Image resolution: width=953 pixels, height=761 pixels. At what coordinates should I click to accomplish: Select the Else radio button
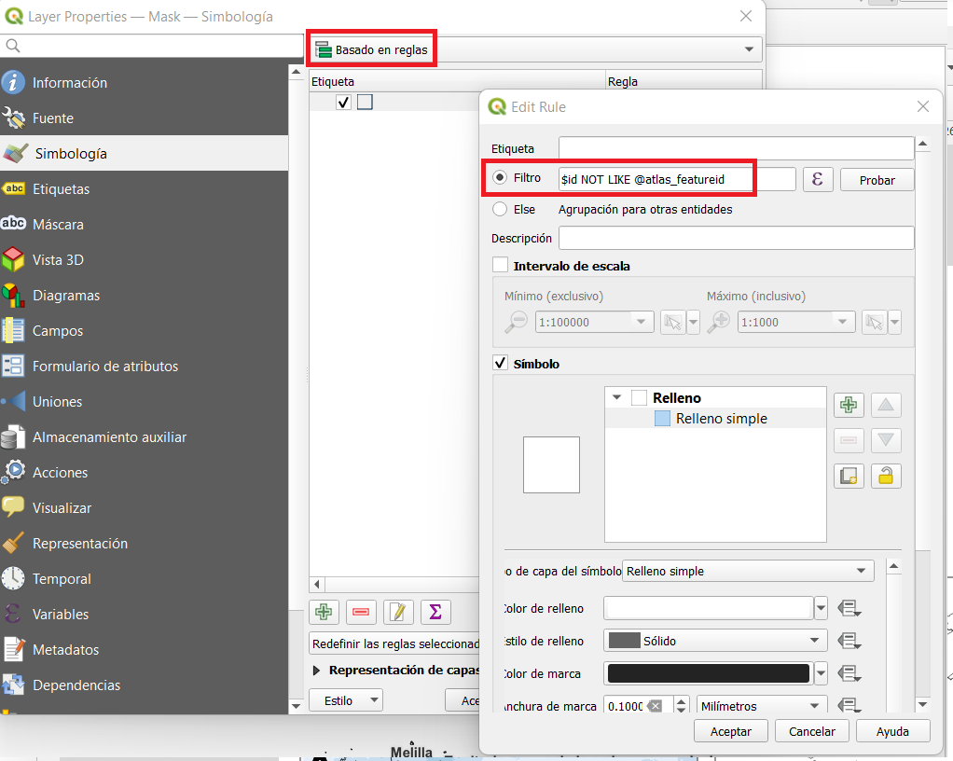500,210
